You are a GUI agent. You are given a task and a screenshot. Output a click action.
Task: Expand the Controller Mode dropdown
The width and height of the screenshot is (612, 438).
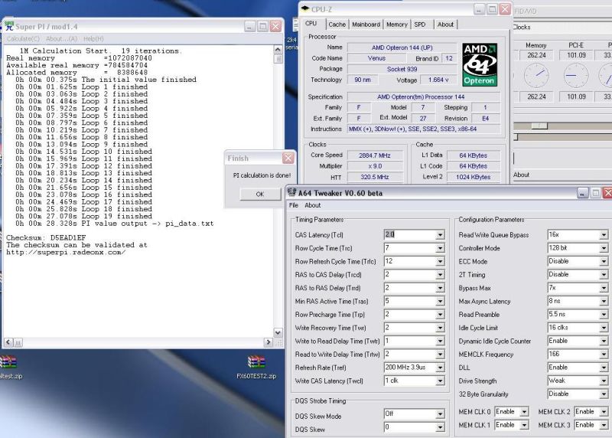click(x=604, y=248)
